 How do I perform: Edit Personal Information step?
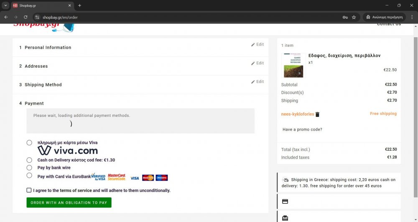(257, 45)
